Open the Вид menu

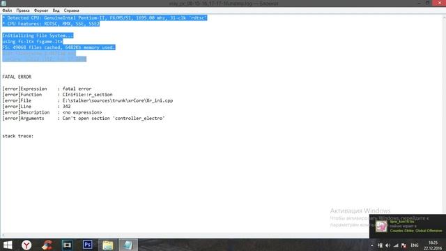tap(56, 10)
